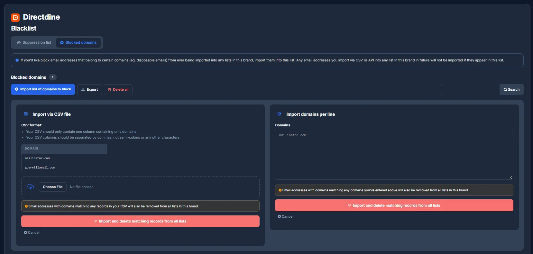Click the Directdine logo icon
Viewport: 533px width, 254px height.
(x=15, y=17)
